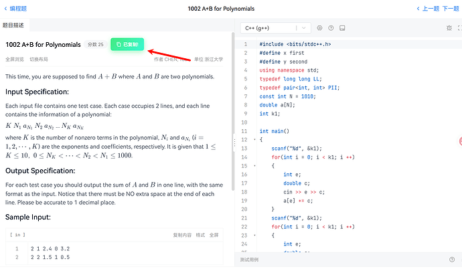Click the code line 'const int N = 1010;'
Screen dimensions: 462x269
pos(287,96)
